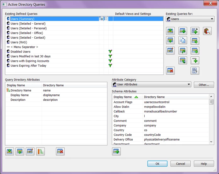Click the copy query documents icon
The height and width of the screenshot is (174, 219).
(x=183, y=41)
